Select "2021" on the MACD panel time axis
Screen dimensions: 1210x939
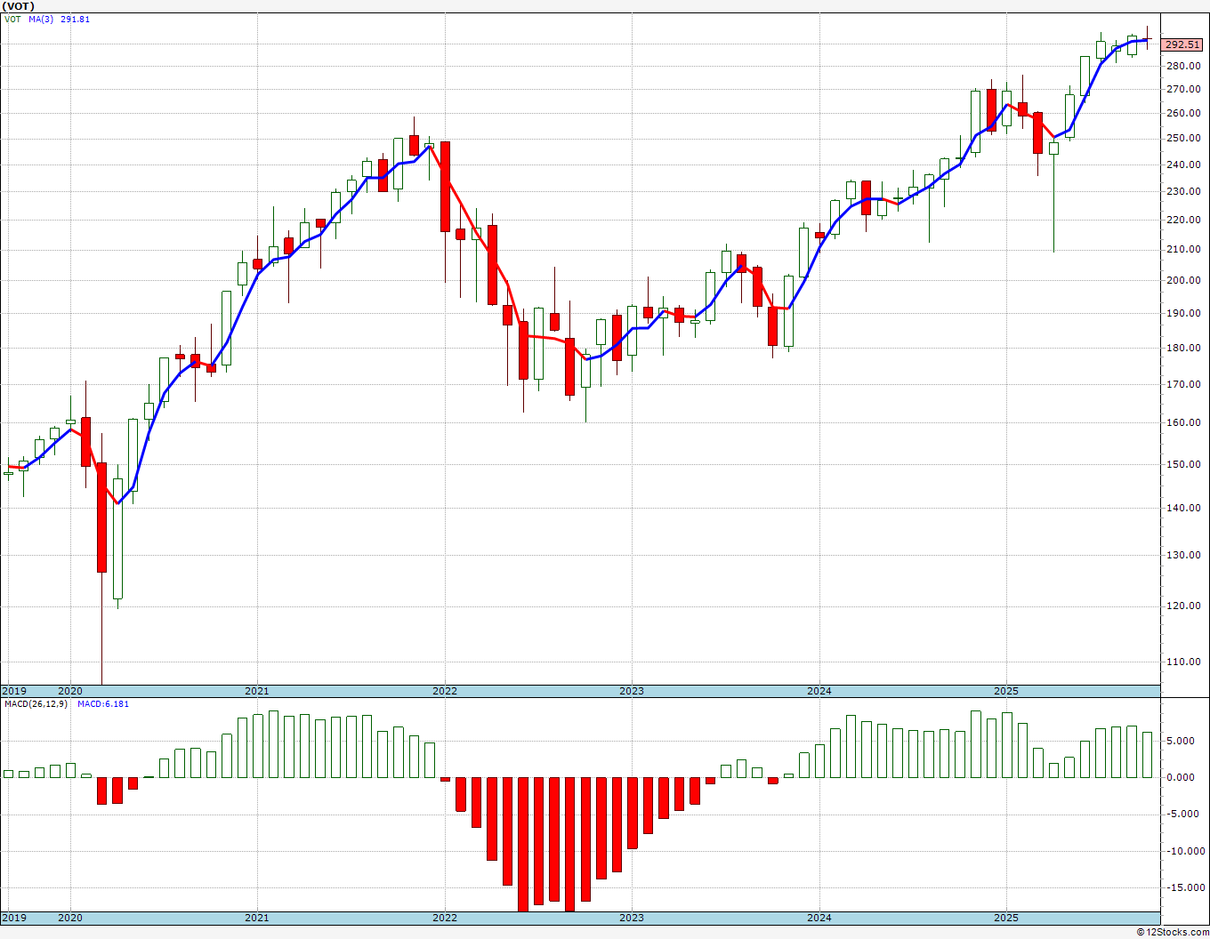tap(256, 918)
